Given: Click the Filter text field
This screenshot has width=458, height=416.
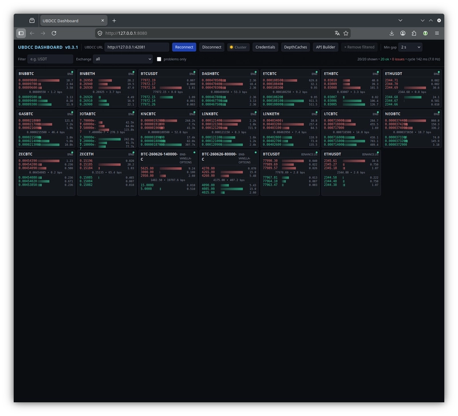Looking at the screenshot, I should tap(50, 59).
